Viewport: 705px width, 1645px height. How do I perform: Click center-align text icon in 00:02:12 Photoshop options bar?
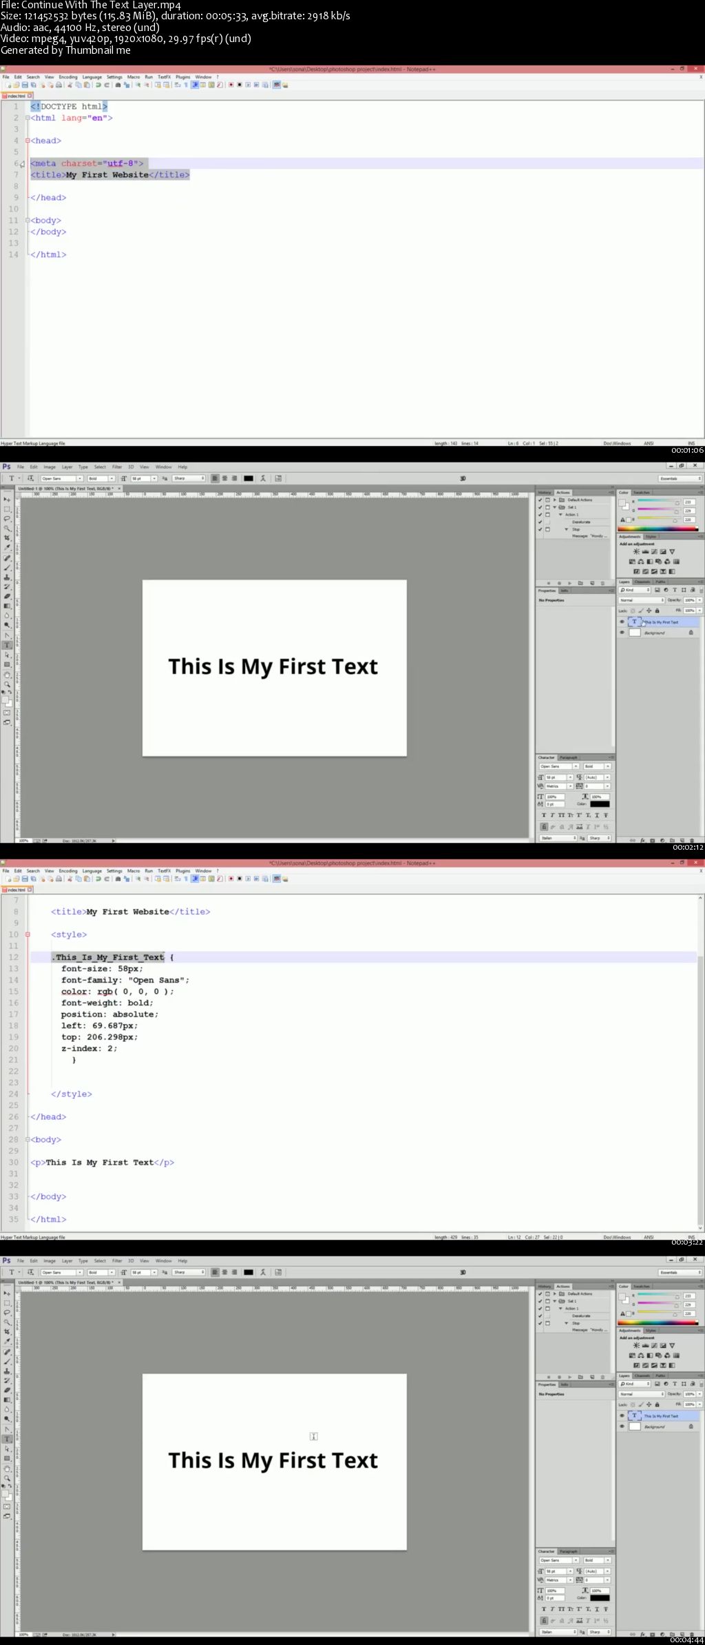224,478
